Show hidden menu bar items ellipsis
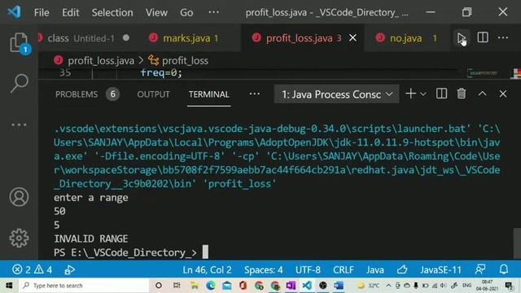 point(213,12)
